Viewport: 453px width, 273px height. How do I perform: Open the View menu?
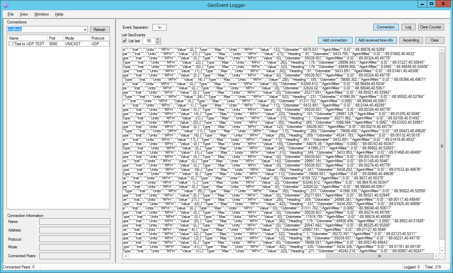[24, 14]
